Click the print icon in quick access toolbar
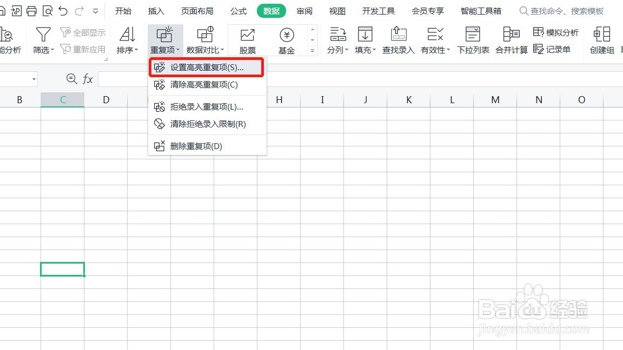 [31, 11]
